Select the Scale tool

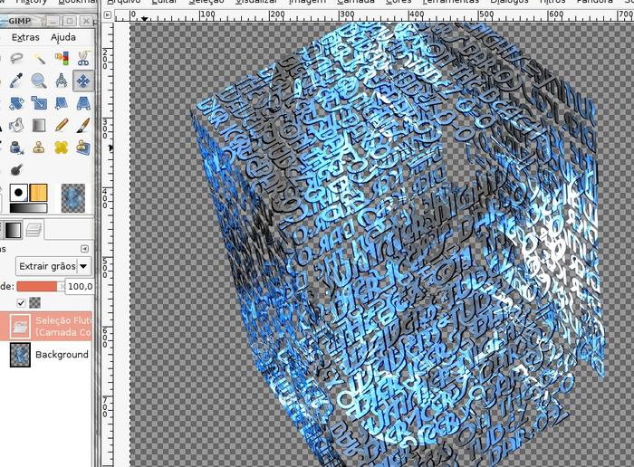coord(39,103)
